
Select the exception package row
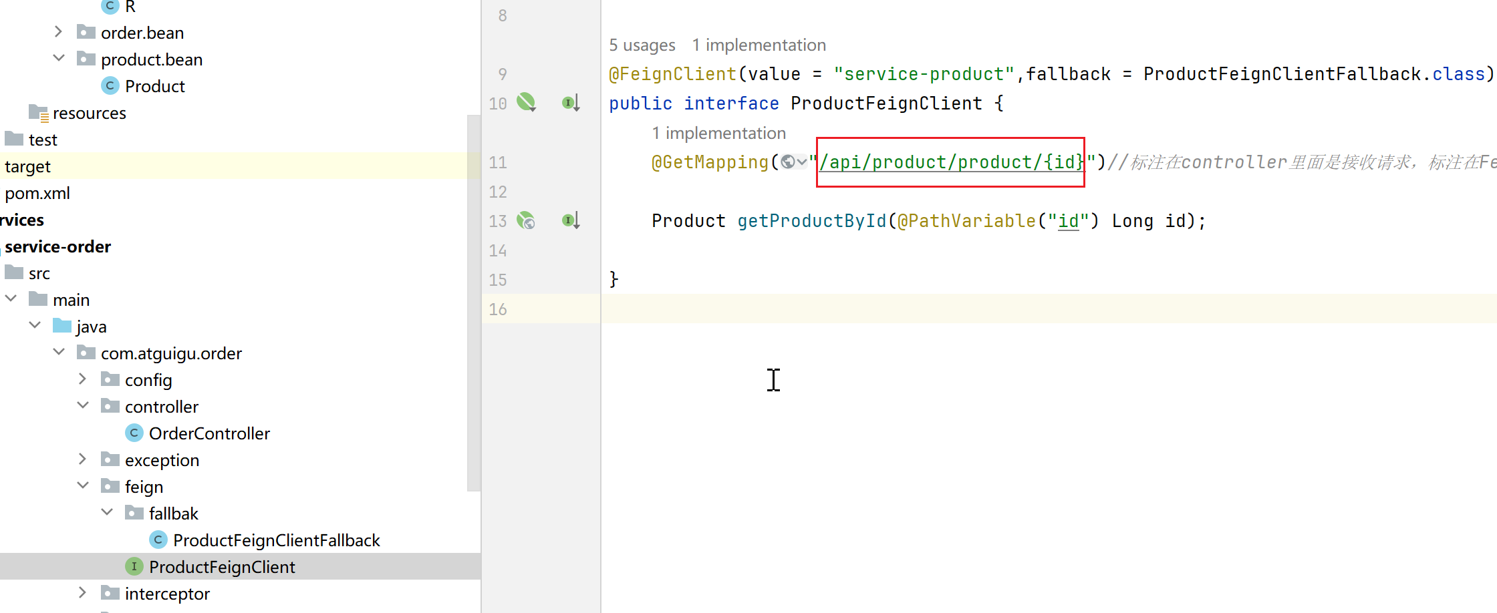pyautogui.click(x=241, y=459)
